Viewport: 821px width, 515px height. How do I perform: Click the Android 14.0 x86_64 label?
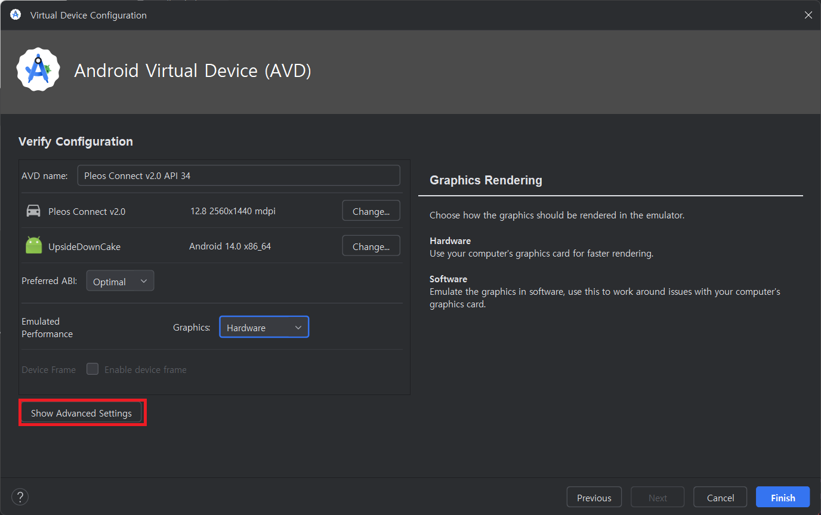pyautogui.click(x=230, y=246)
